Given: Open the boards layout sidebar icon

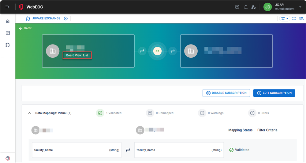Looking at the screenshot, I should click(8, 33).
